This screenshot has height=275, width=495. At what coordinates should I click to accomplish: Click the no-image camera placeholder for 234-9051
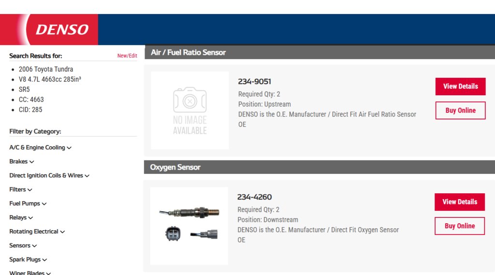(x=189, y=110)
